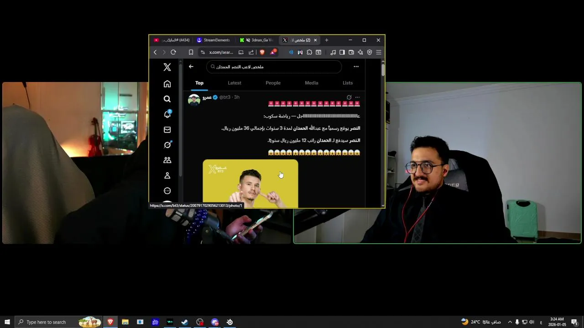
Task: Open Profile icon in X sidebar
Action: tap(167, 175)
